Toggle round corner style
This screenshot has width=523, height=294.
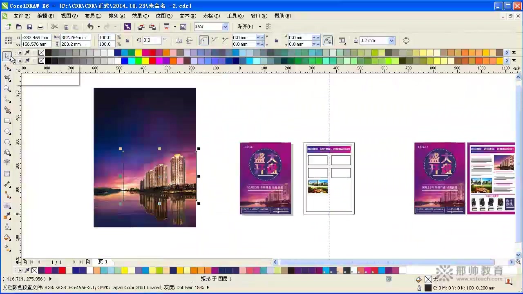203,40
